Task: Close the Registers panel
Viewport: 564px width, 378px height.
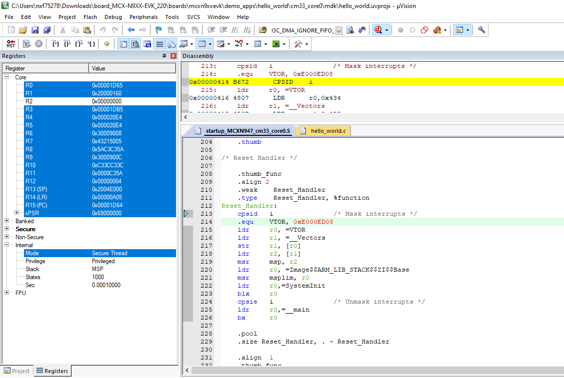Action: [x=173, y=56]
